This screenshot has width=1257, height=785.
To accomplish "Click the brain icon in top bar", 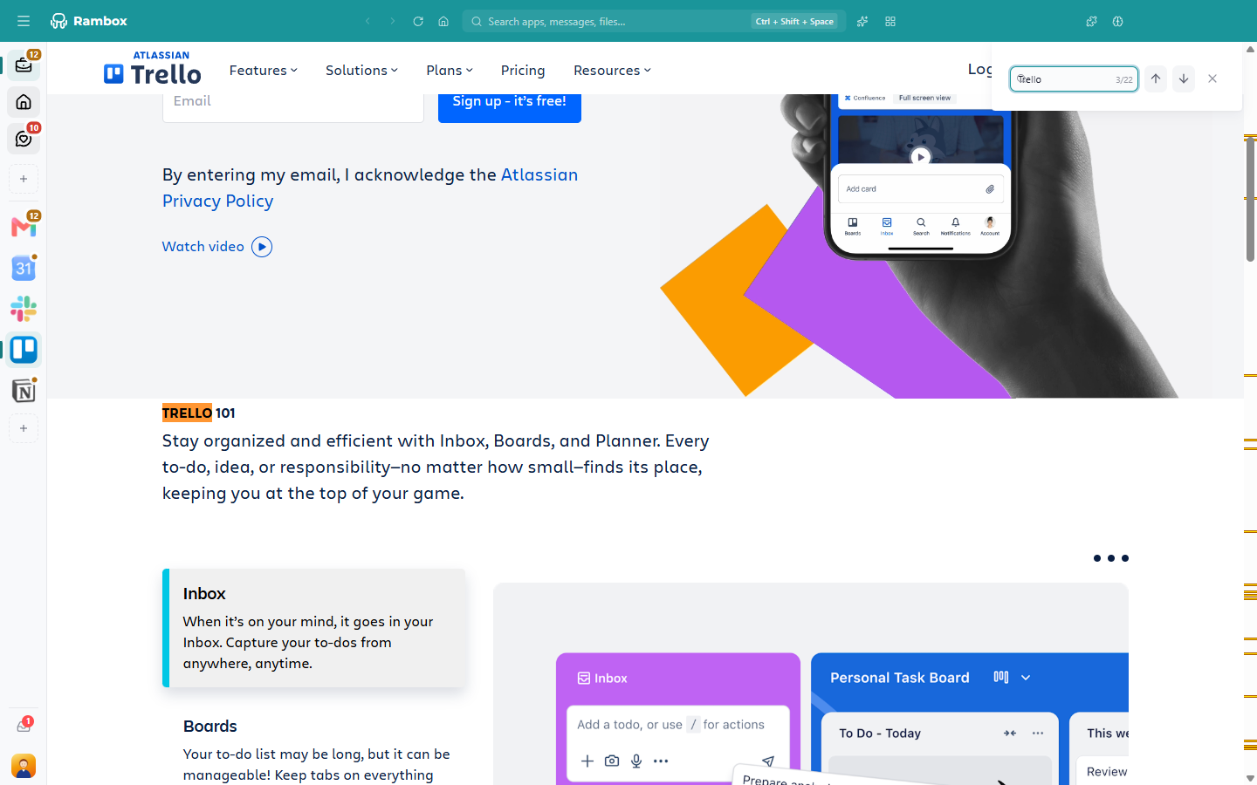I will pyautogui.click(x=1117, y=21).
